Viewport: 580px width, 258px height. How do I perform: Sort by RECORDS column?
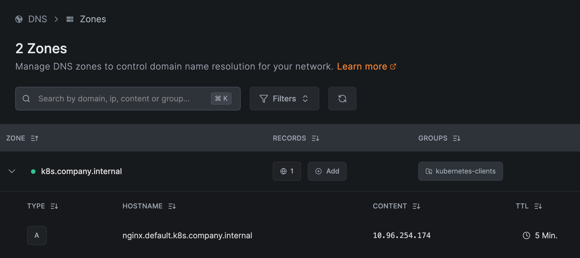315,138
